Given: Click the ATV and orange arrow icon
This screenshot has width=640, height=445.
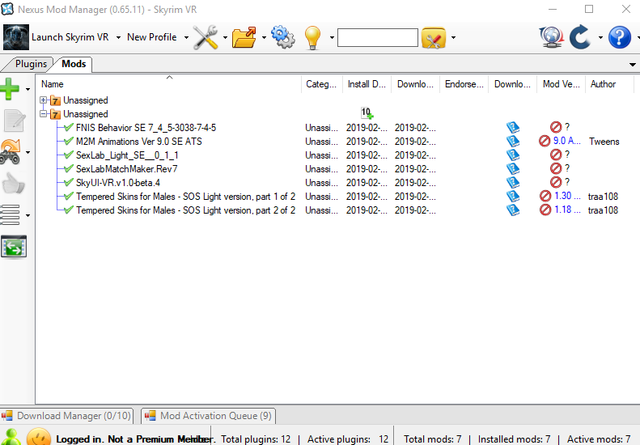Looking at the screenshot, I should [11, 152].
